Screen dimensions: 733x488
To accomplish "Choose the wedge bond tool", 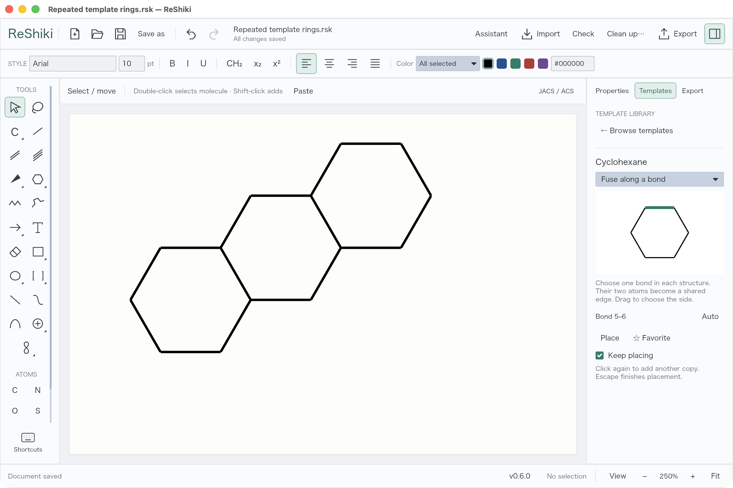I will pyautogui.click(x=15, y=179).
